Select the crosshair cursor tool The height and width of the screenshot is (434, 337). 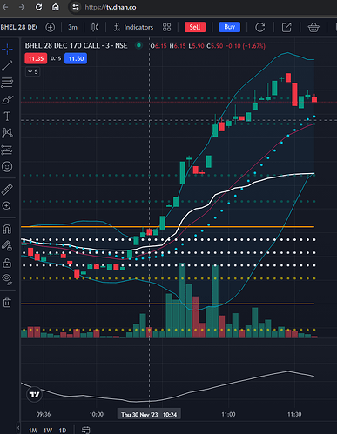[x=7, y=49]
